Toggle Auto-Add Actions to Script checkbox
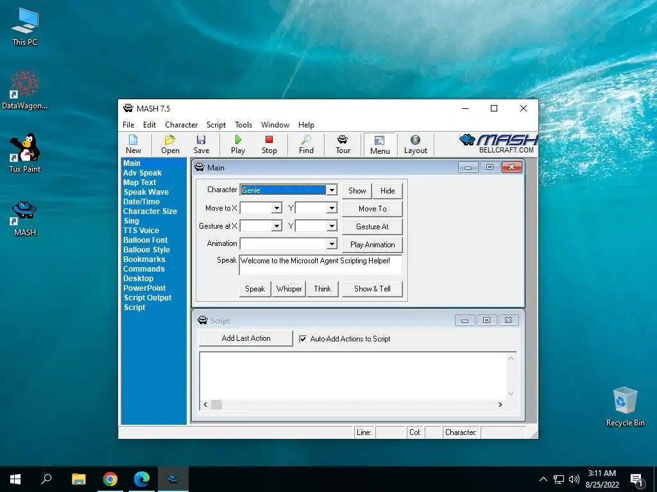The width and height of the screenshot is (657, 492). click(x=303, y=339)
